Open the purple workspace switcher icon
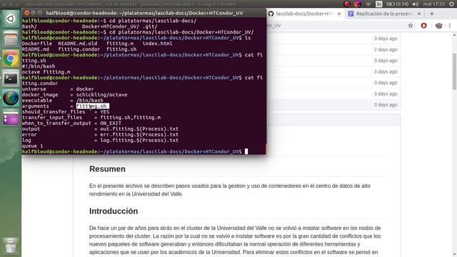 pyautogui.click(x=11, y=118)
